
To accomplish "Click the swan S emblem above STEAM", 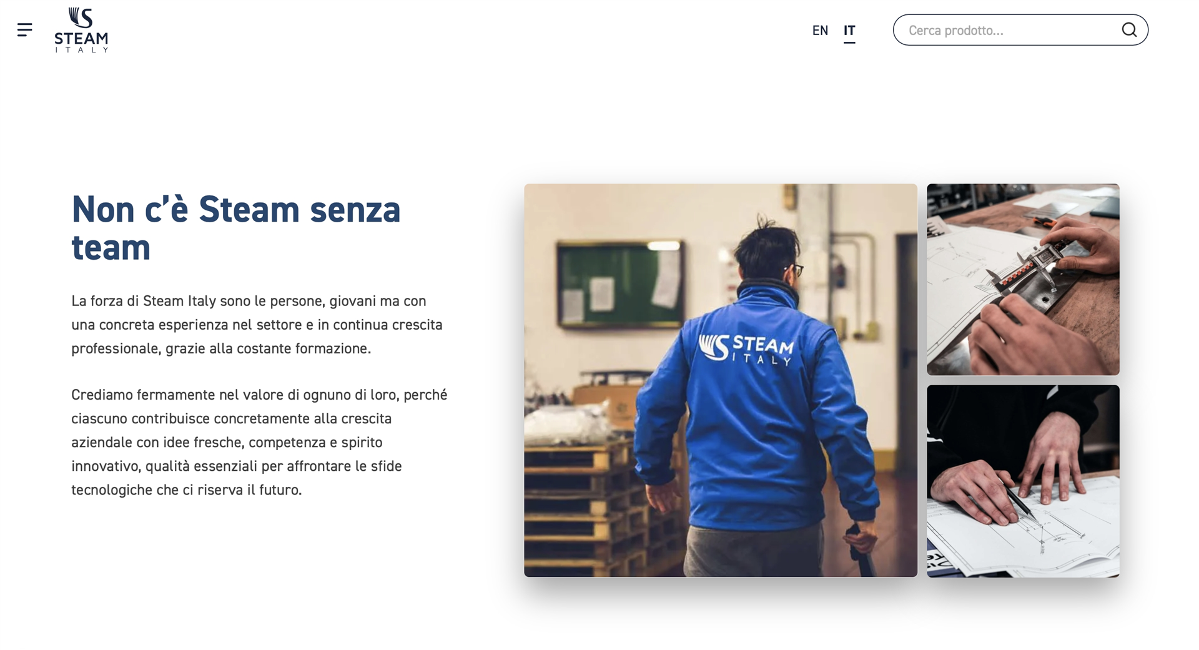I will 81,18.
